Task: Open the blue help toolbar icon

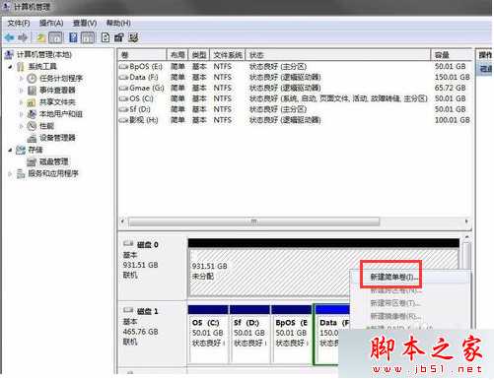Action: 73,37
